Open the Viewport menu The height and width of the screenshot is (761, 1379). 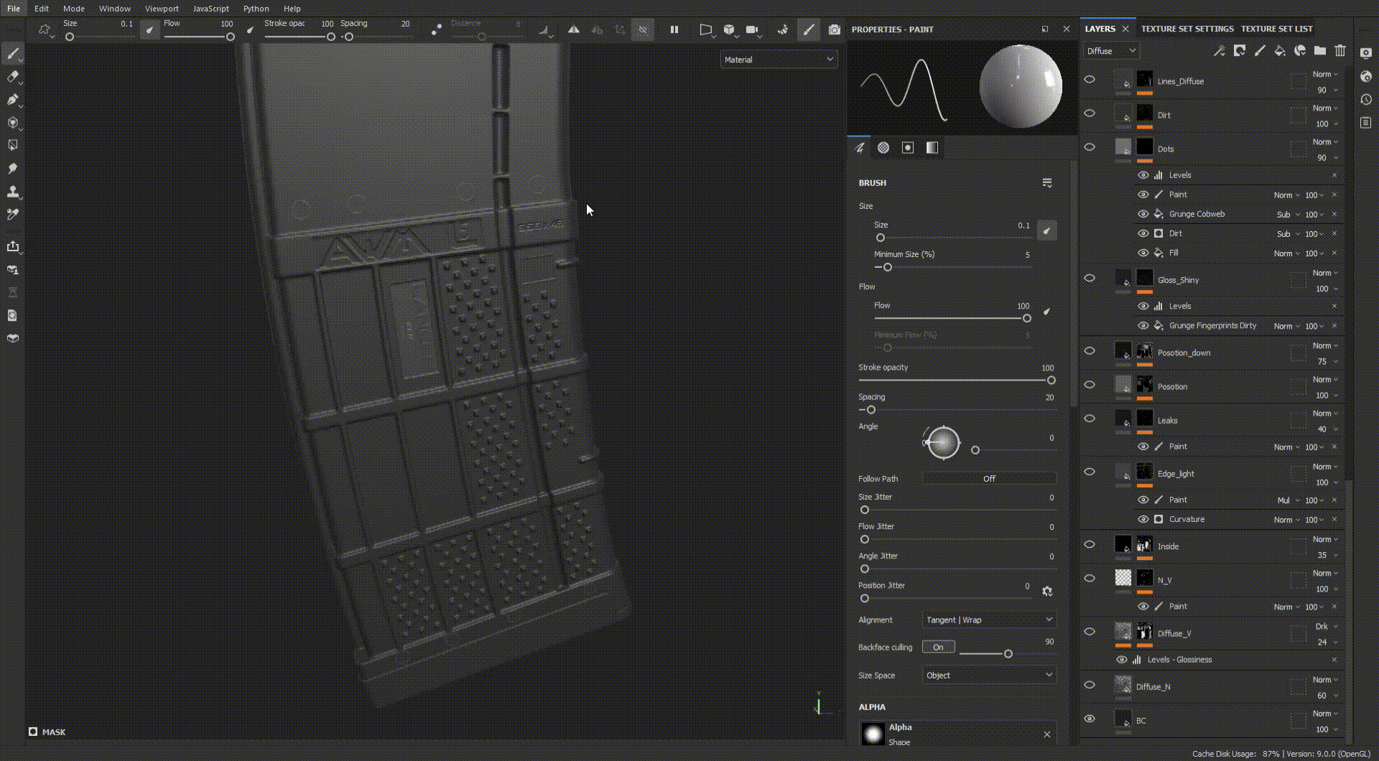162,9
